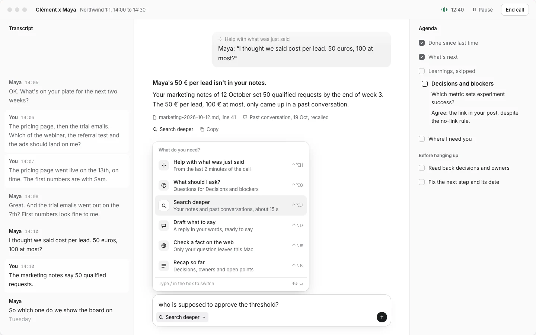Viewport: 536px width, 335px height.
Task: Check the 'Learnings, skipped' agenda item
Action: pyautogui.click(x=422, y=71)
